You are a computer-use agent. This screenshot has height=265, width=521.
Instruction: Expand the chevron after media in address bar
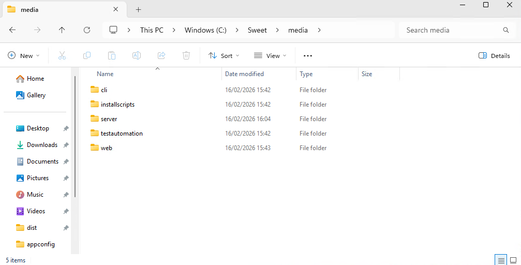(319, 30)
